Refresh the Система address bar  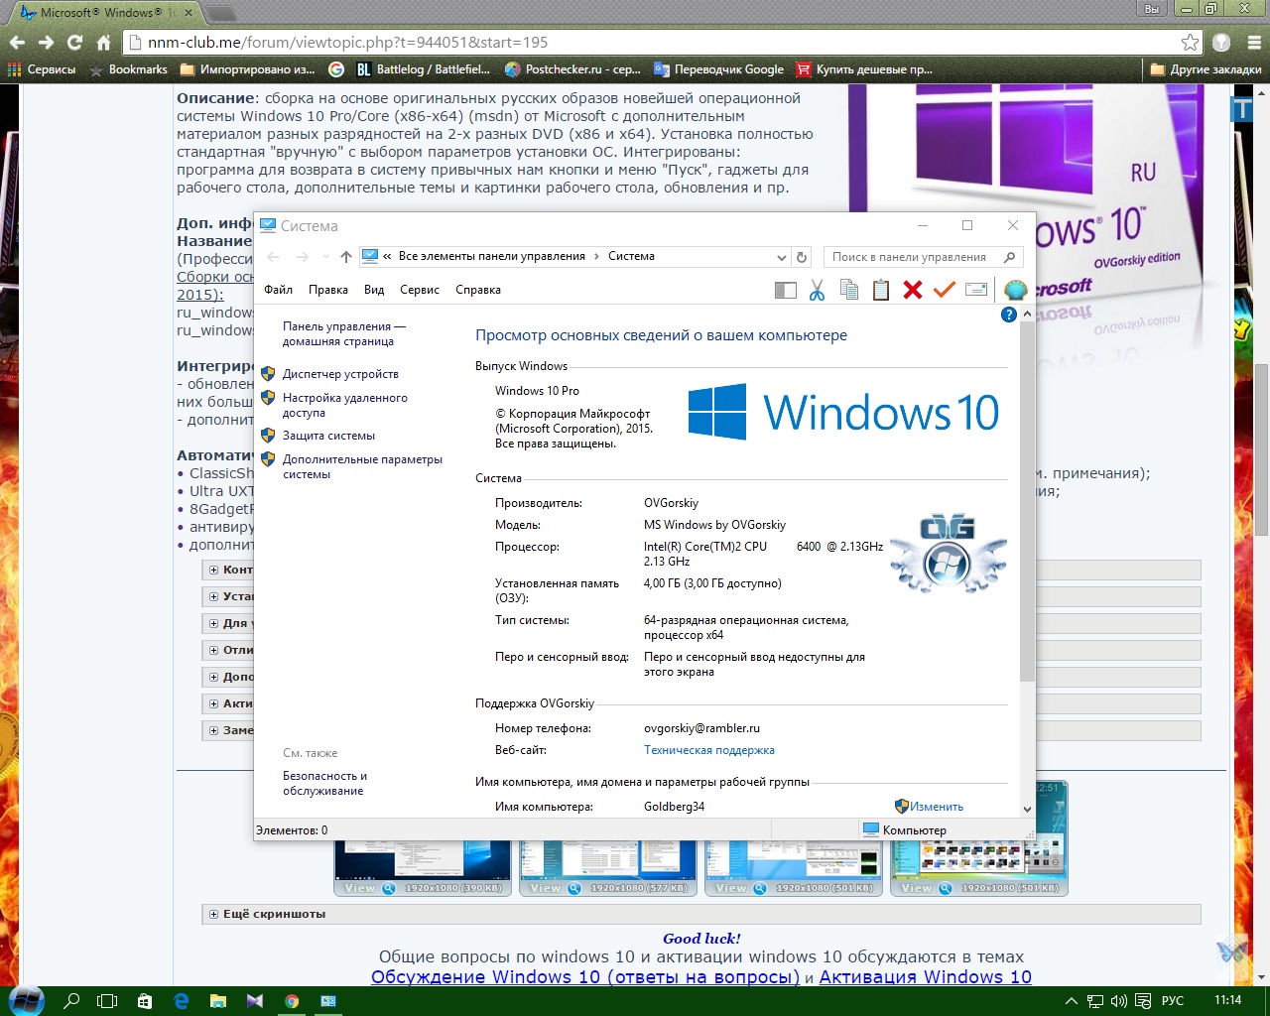pyautogui.click(x=802, y=257)
